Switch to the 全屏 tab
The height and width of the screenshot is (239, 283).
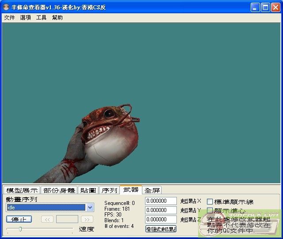[x=152, y=190]
